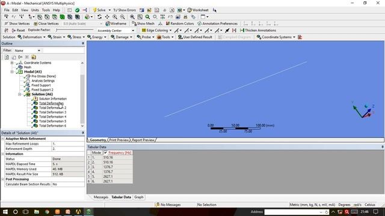Image resolution: width=385 pixels, height=216 pixels.
Task: Open the Assembly Center combo box
Action: click(115, 31)
